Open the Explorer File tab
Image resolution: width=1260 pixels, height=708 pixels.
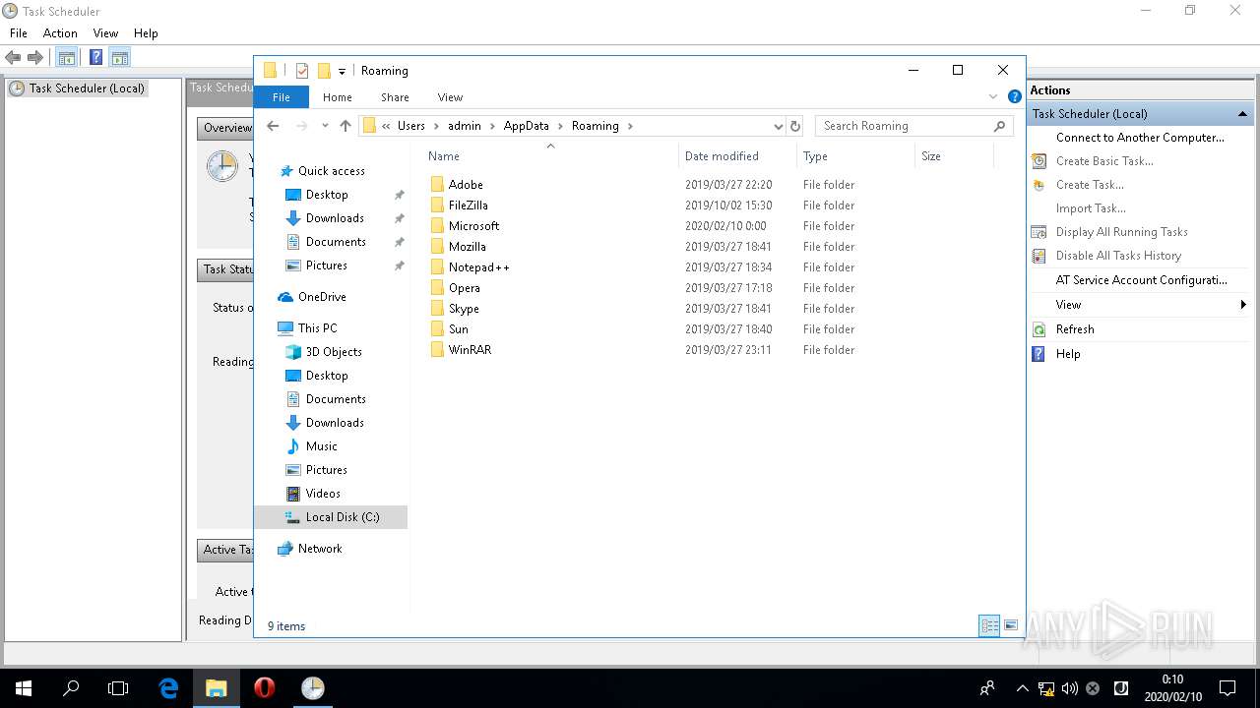(282, 97)
